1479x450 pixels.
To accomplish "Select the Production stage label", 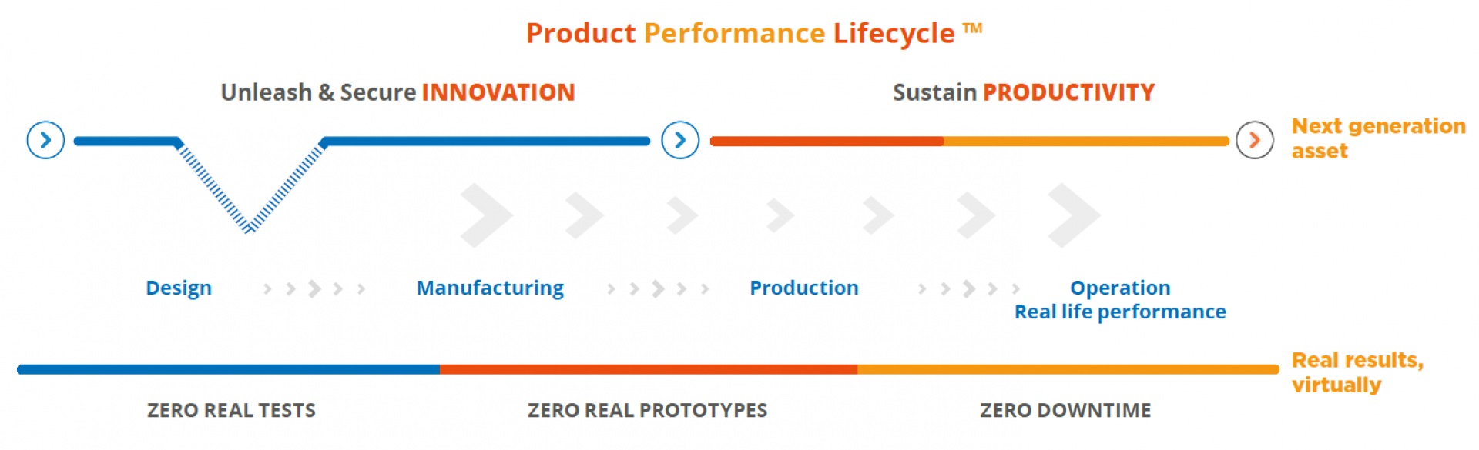I will (x=804, y=288).
